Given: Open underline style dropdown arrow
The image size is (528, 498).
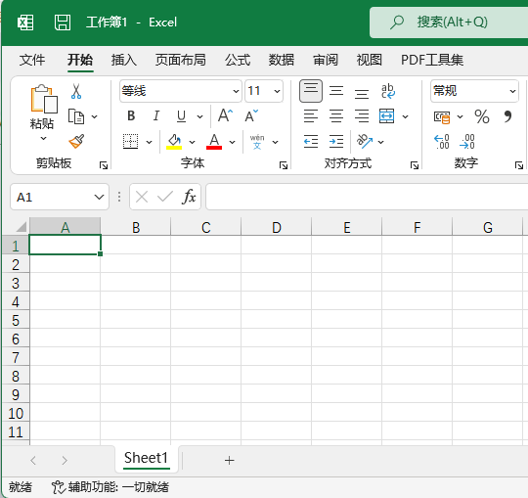Looking at the screenshot, I should (x=200, y=116).
